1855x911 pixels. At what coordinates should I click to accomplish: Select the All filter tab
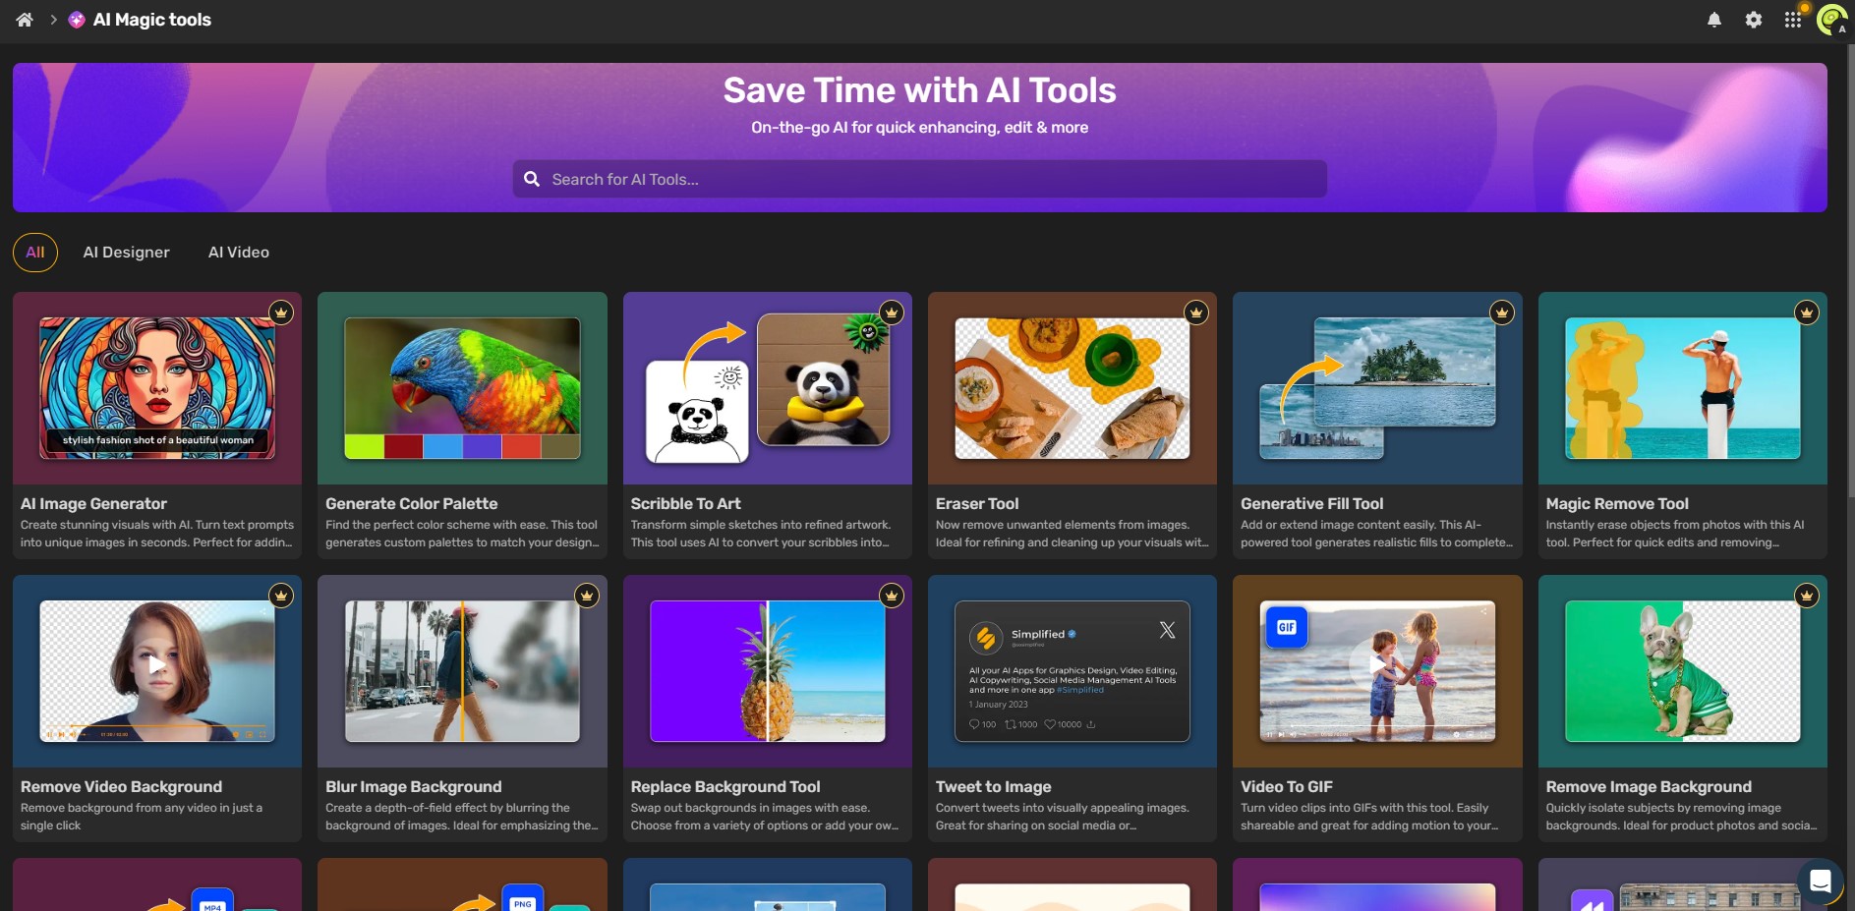click(x=35, y=253)
